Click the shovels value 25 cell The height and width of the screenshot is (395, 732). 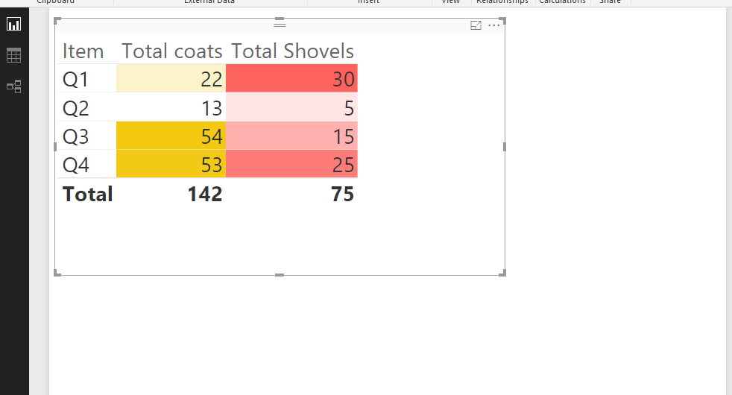tap(291, 165)
